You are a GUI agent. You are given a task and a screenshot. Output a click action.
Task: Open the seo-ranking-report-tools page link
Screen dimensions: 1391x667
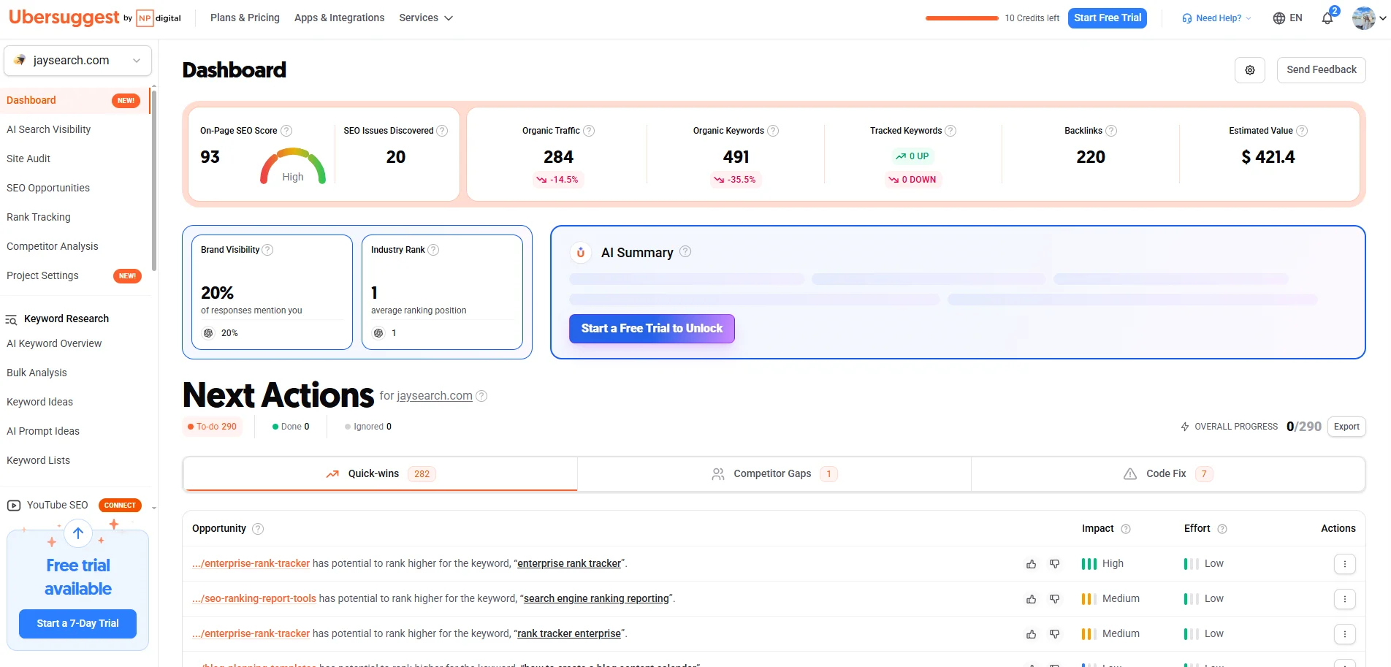click(x=254, y=599)
